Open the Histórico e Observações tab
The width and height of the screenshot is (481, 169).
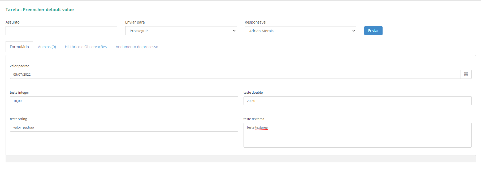pos(86,47)
